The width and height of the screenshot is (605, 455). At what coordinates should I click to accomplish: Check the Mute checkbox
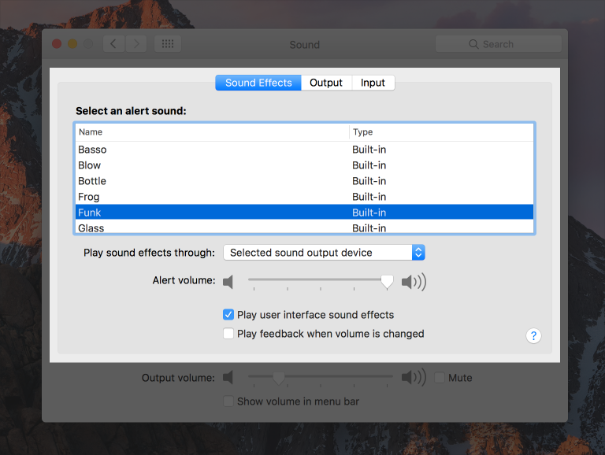[x=440, y=378]
